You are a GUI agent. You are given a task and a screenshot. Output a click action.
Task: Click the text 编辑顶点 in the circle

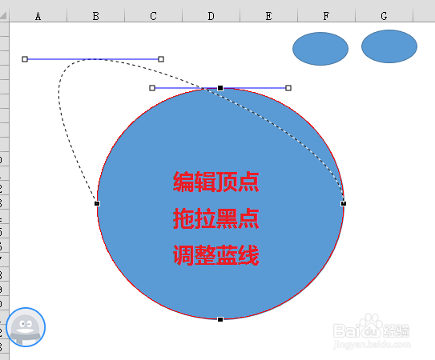point(216,182)
